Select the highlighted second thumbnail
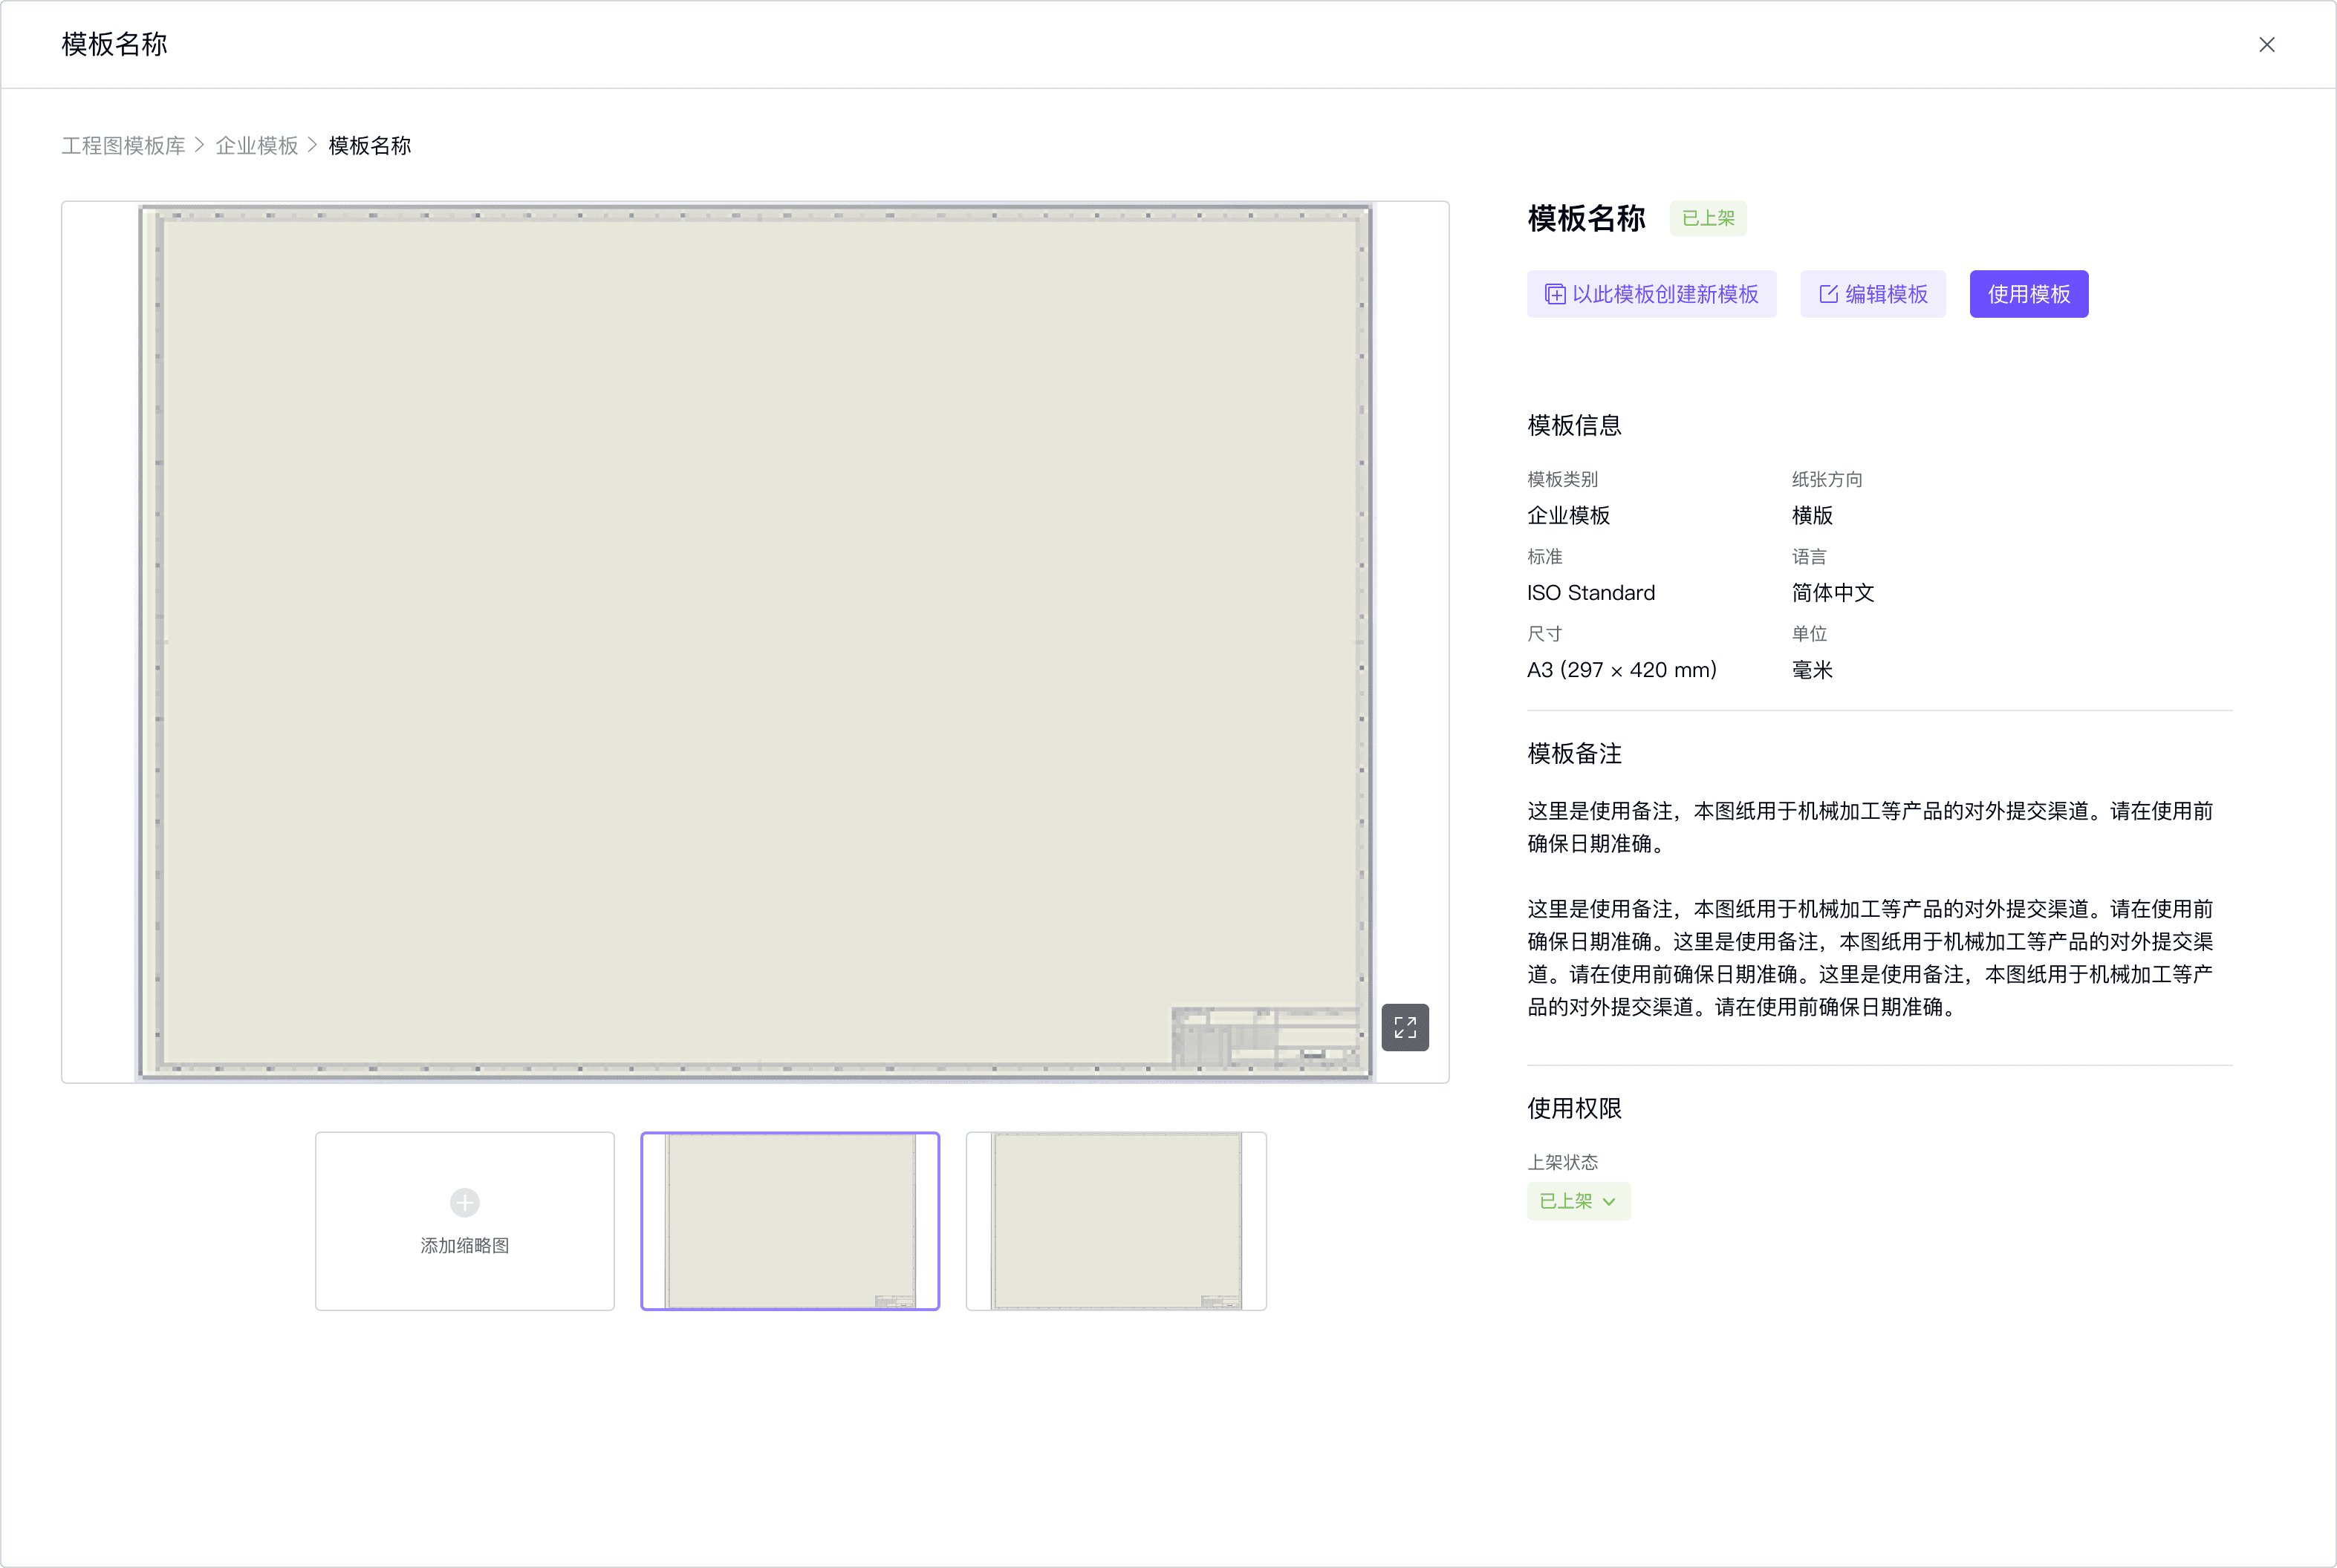 point(790,1220)
